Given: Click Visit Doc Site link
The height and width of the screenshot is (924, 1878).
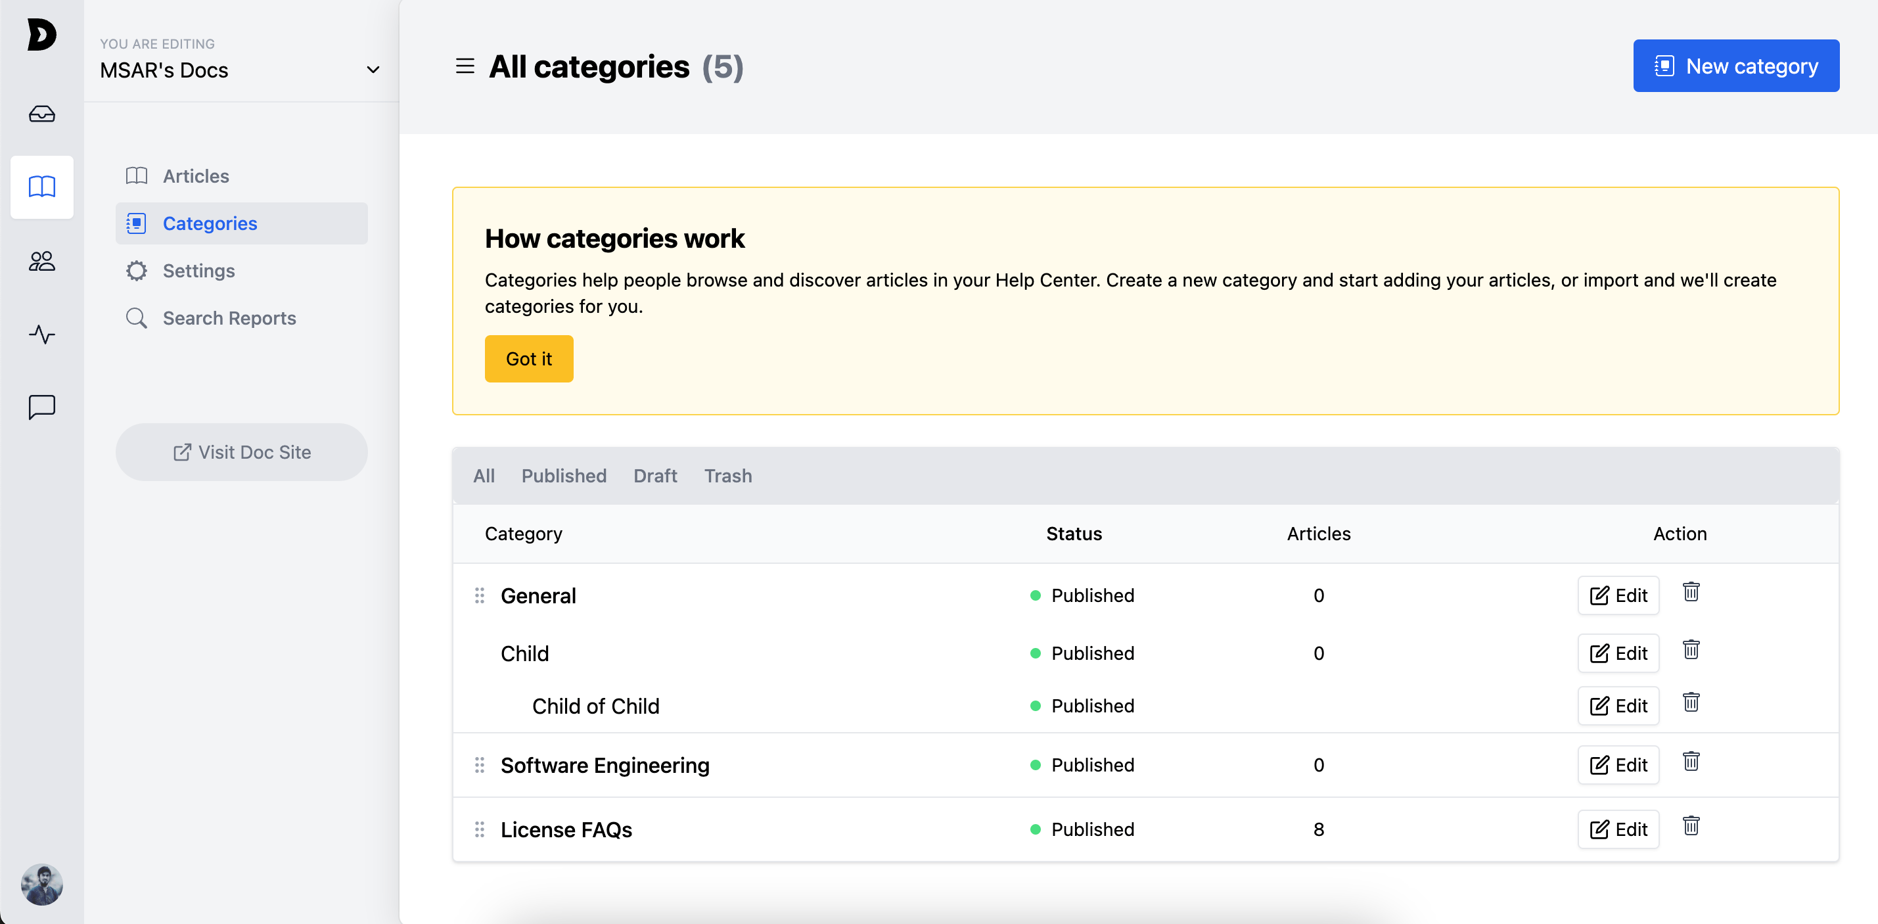Looking at the screenshot, I should click(x=243, y=451).
